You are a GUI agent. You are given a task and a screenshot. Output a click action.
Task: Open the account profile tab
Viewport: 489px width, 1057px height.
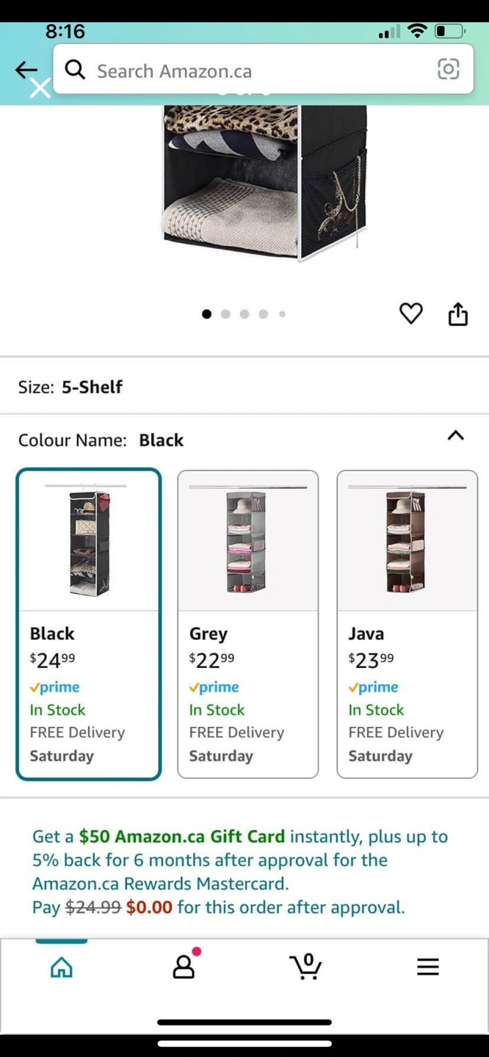pyautogui.click(x=184, y=967)
